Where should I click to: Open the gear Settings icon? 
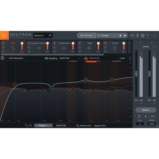(x=143, y=36)
